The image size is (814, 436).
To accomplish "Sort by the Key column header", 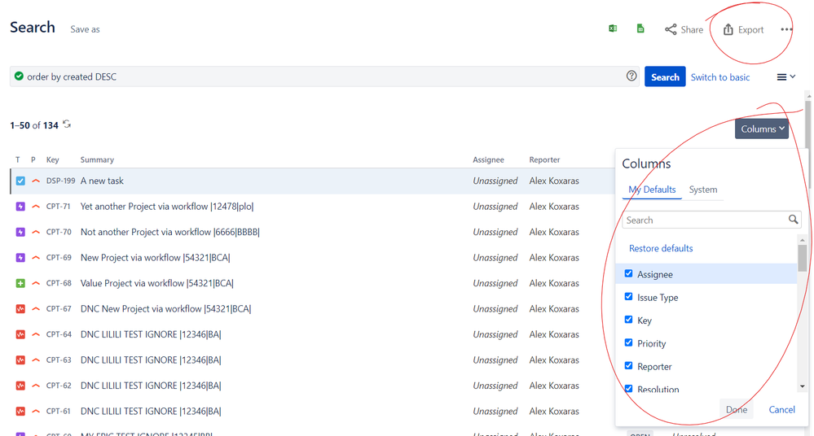I will coord(52,159).
